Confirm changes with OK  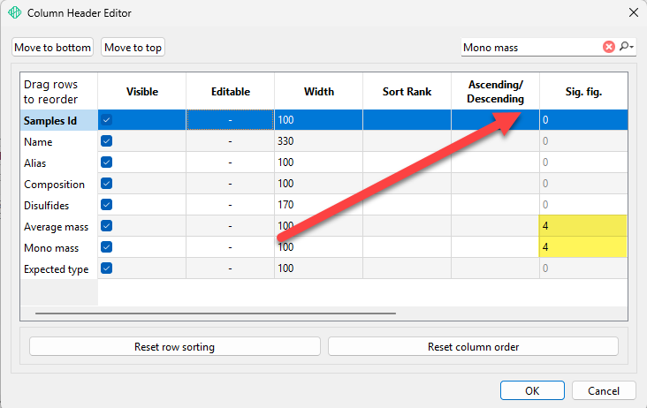pos(532,390)
